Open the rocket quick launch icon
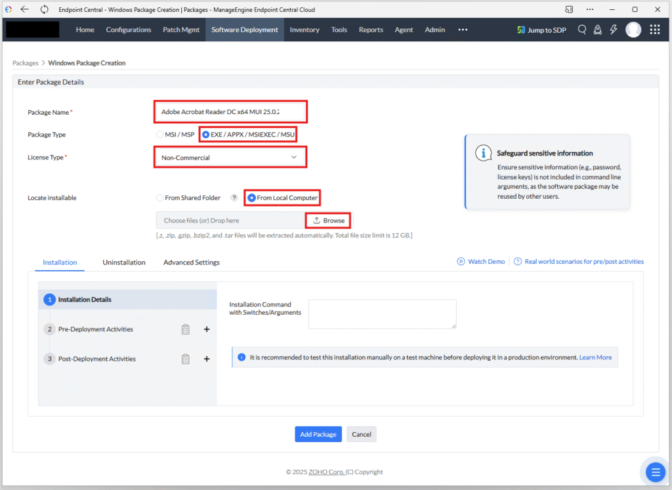 [x=598, y=30]
